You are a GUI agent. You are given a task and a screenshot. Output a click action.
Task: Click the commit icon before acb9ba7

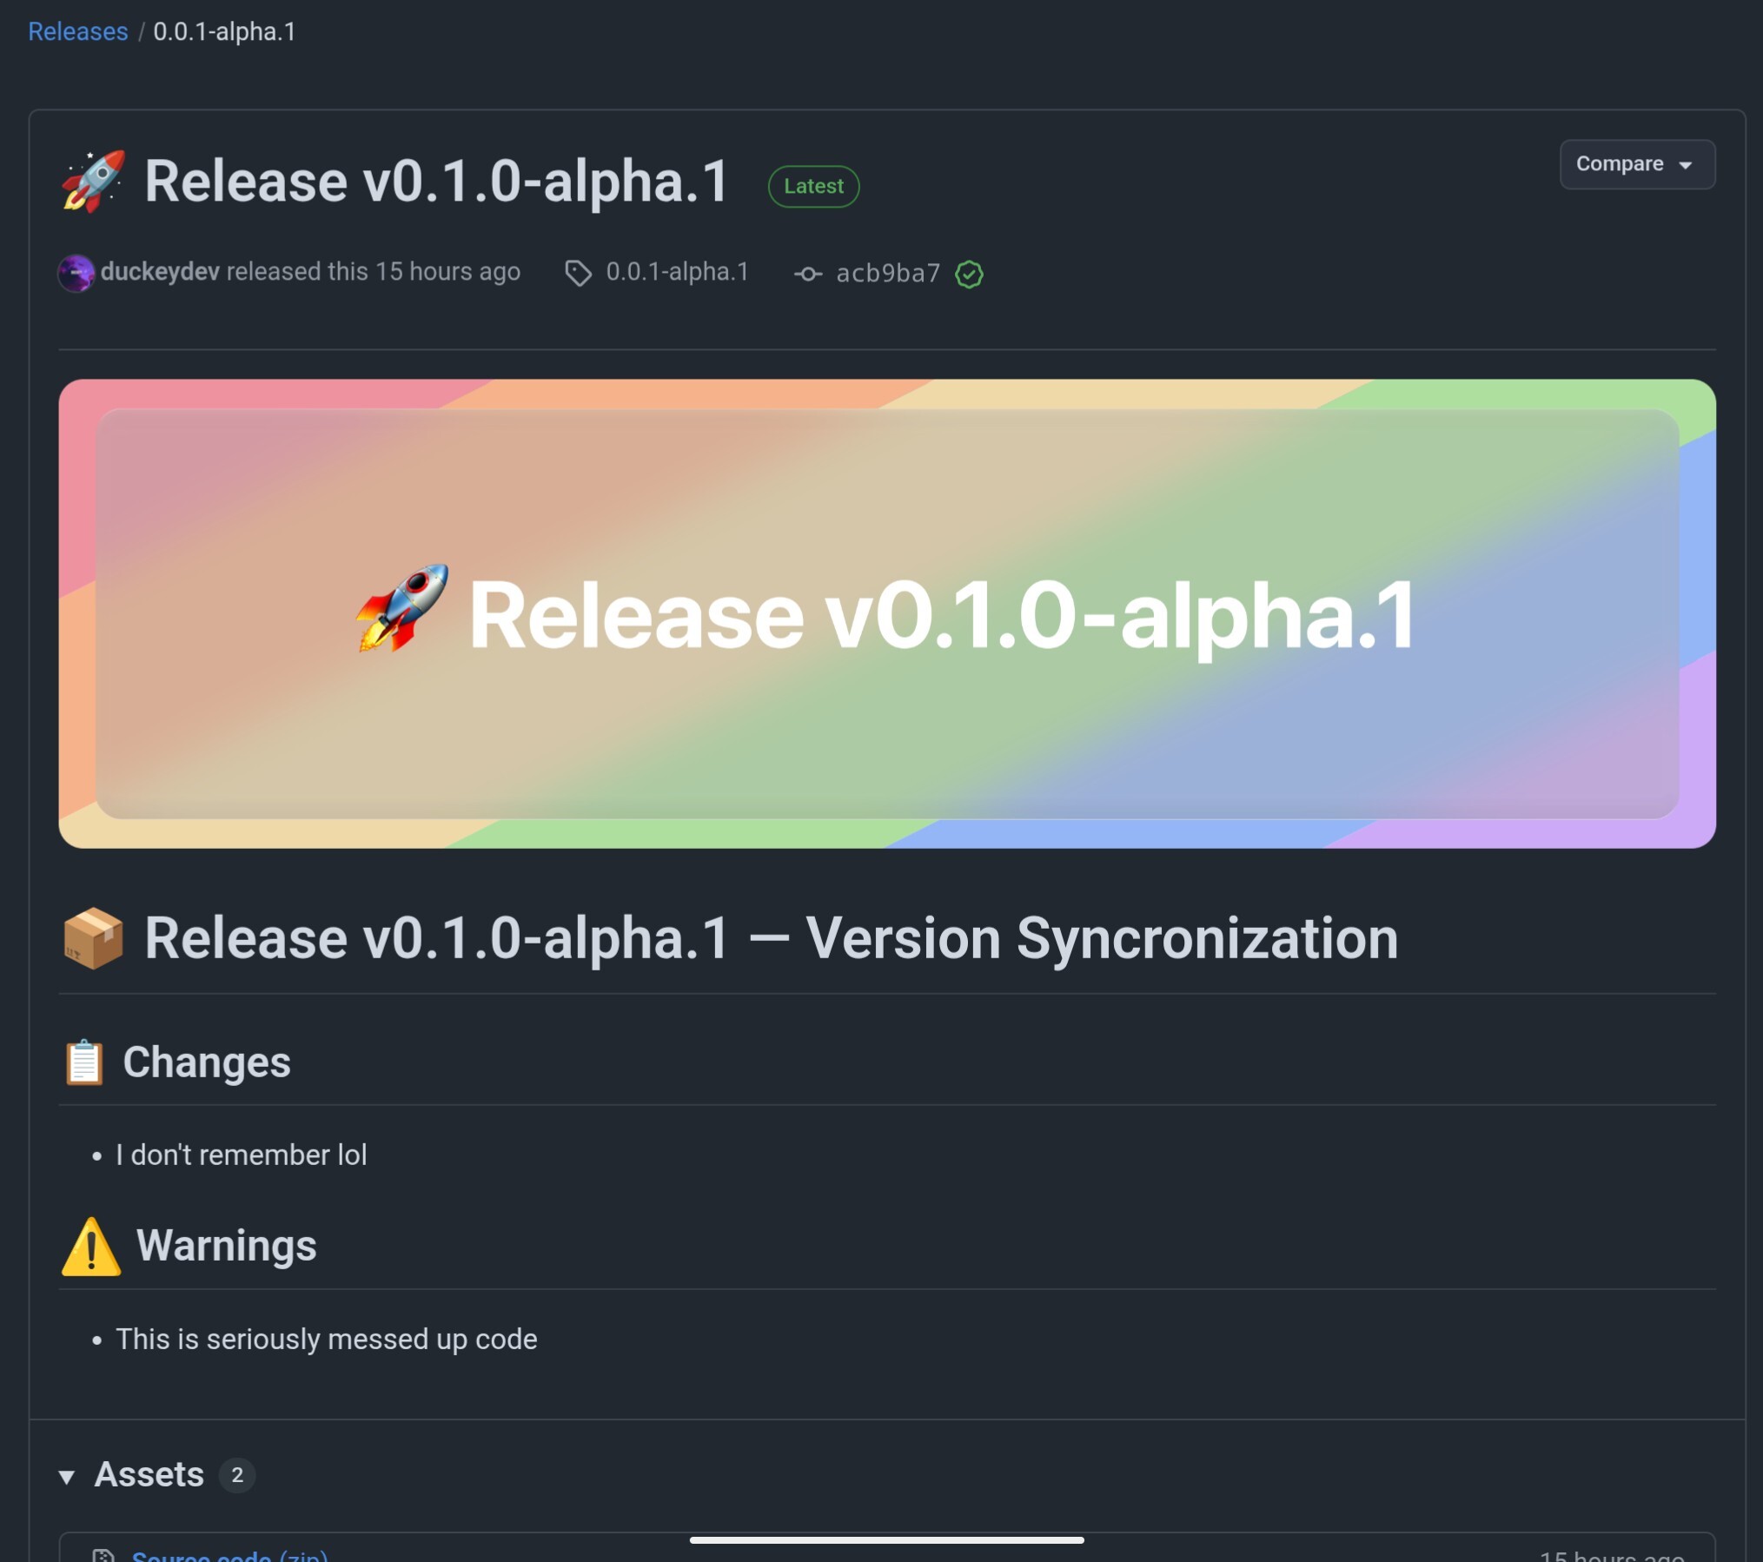click(x=807, y=274)
